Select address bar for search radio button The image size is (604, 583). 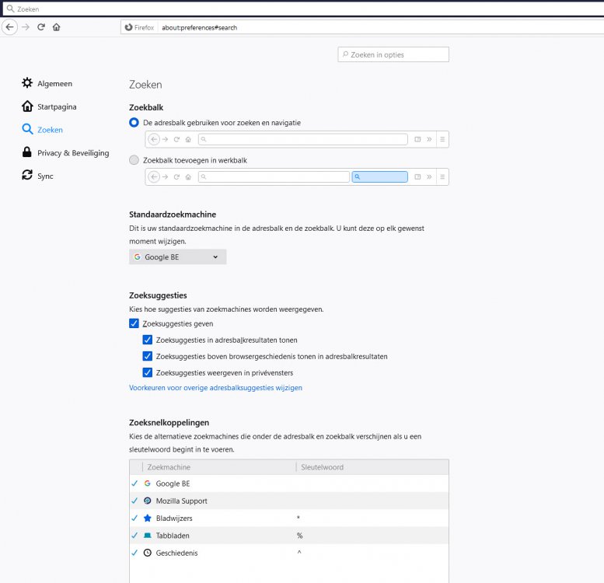point(134,123)
